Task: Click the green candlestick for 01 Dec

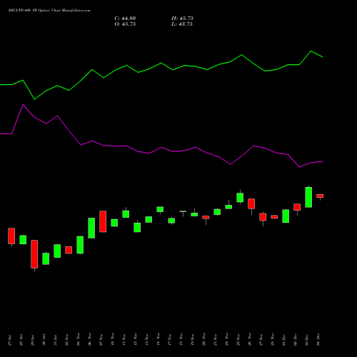Action: pos(286,216)
